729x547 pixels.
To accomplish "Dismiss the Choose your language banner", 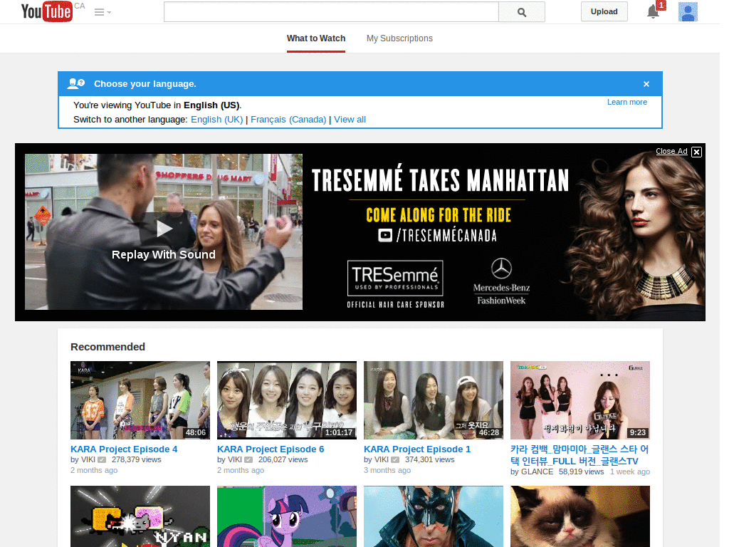I will [x=646, y=84].
